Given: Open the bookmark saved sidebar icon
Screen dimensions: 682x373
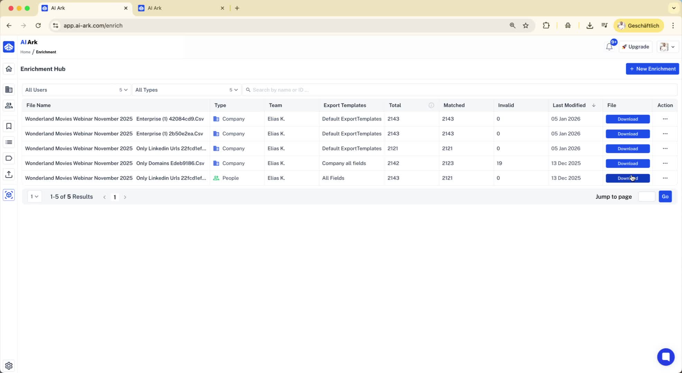Looking at the screenshot, I should coord(9,126).
